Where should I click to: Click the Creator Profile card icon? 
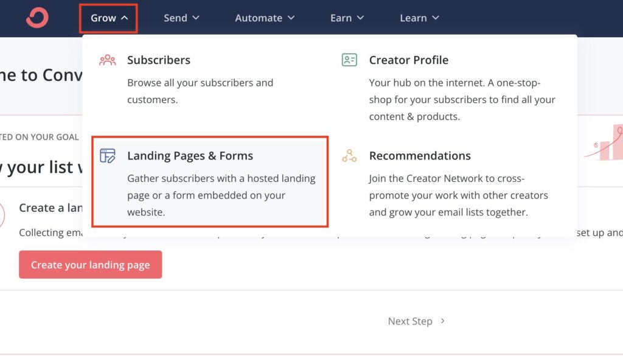click(349, 60)
